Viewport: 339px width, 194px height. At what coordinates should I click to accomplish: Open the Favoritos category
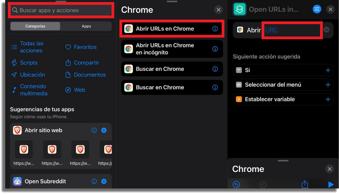81,47
